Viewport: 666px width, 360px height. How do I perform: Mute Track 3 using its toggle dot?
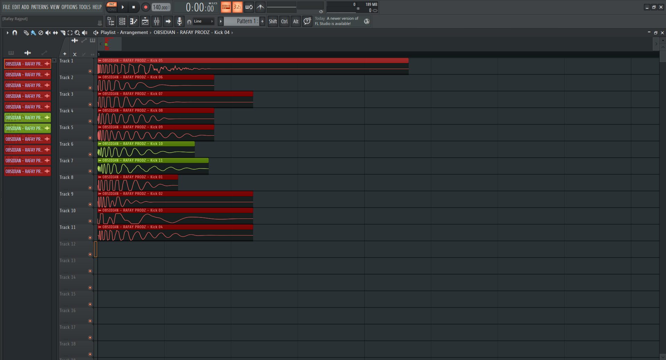(x=90, y=105)
